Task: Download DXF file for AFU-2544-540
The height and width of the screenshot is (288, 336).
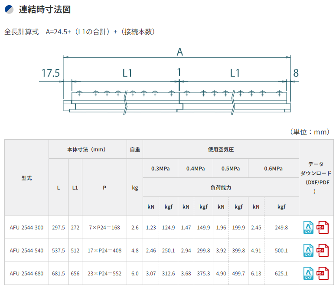Action: click(x=309, y=250)
